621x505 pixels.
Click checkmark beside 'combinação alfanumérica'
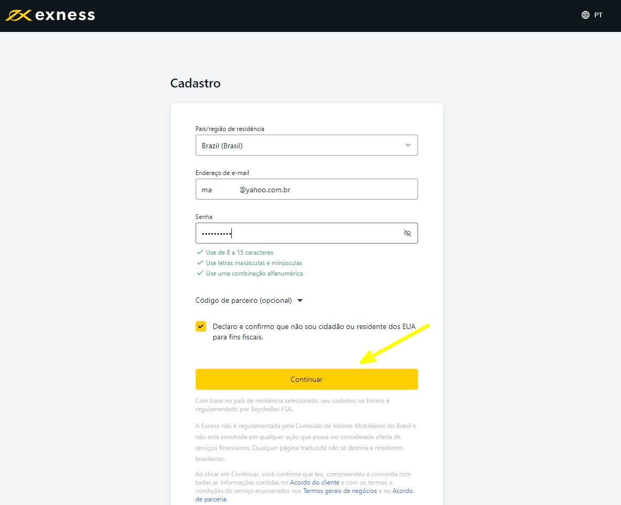[199, 273]
